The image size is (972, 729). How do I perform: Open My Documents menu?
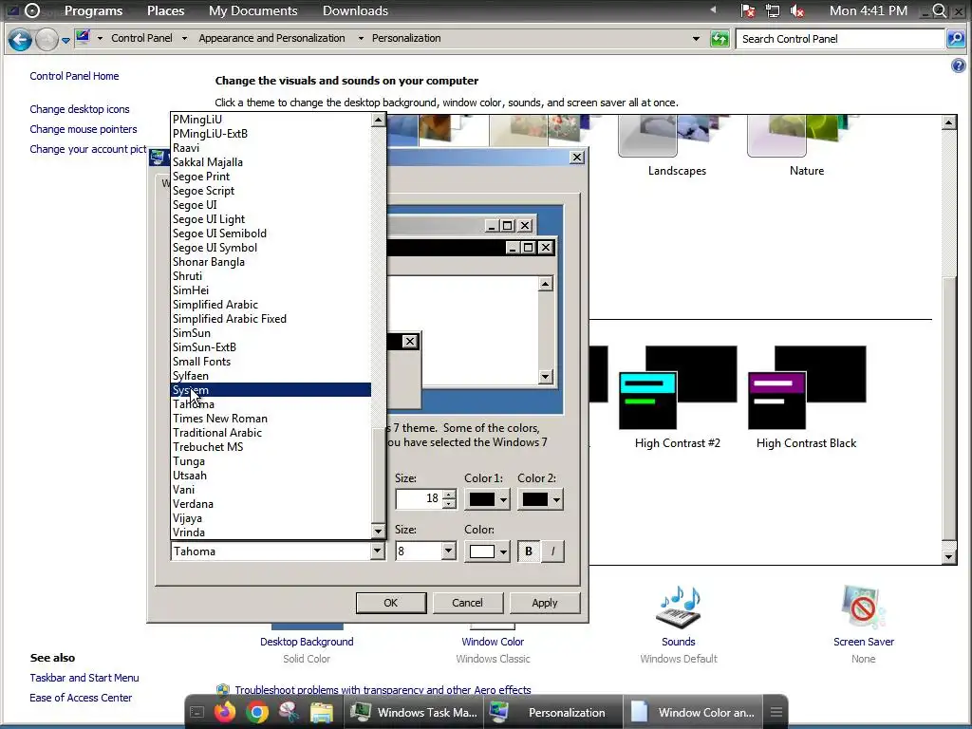[252, 10]
